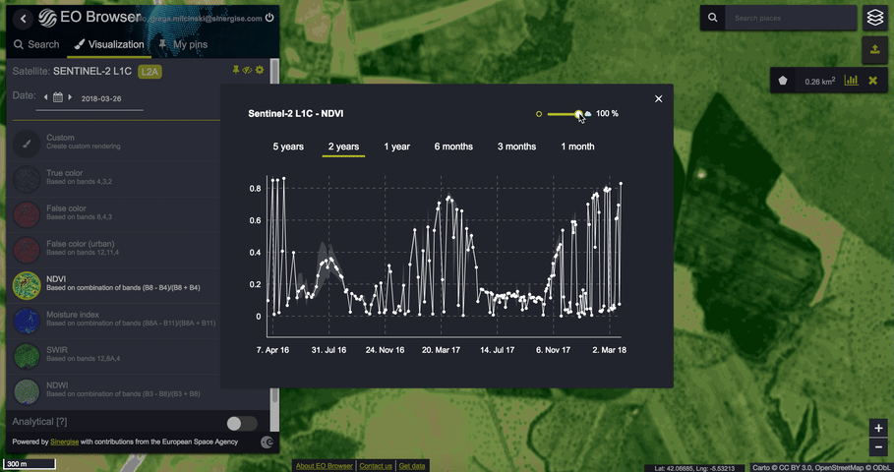Click the 20. Mar 17 axis label
The image size is (894, 472).
click(x=441, y=350)
